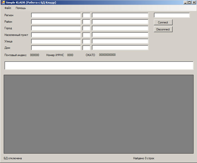197x163 pixels.
Task: Click the Simple KLADR application icon in title bar
Action: 3,2
